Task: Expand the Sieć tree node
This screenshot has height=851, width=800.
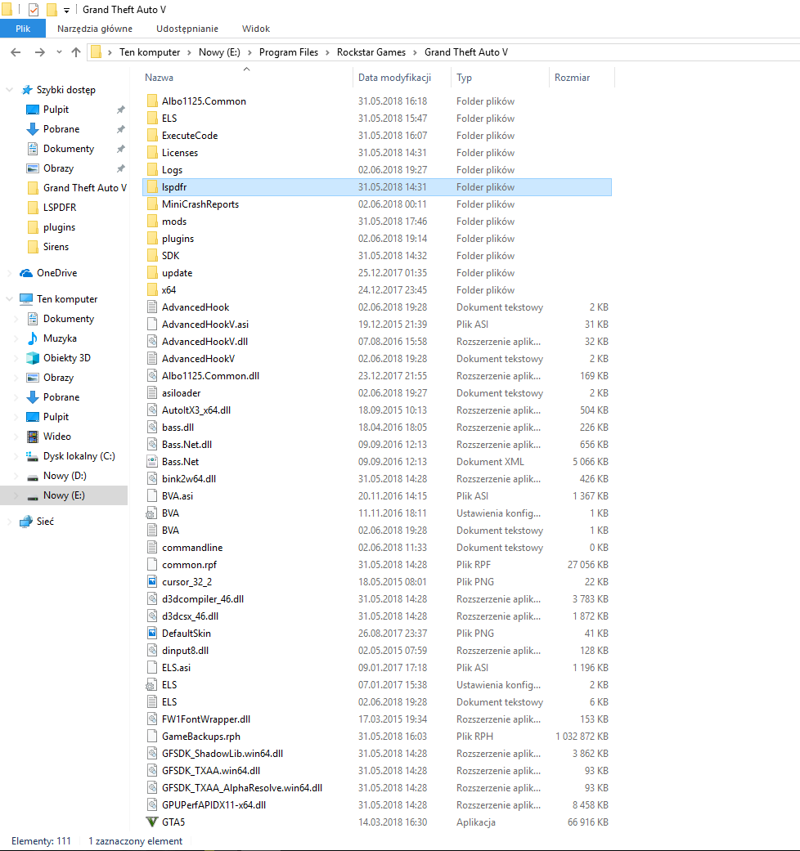Action: (9, 521)
